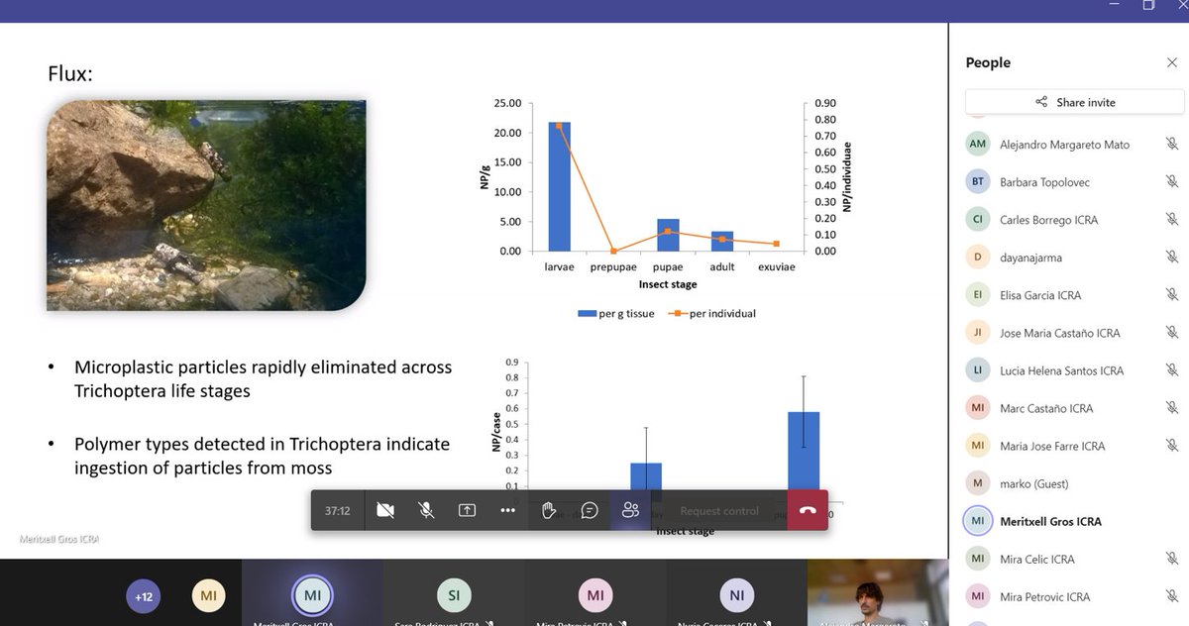Click the Meritxell Gros ICRA presenter label
1189x626 pixels.
point(58,539)
